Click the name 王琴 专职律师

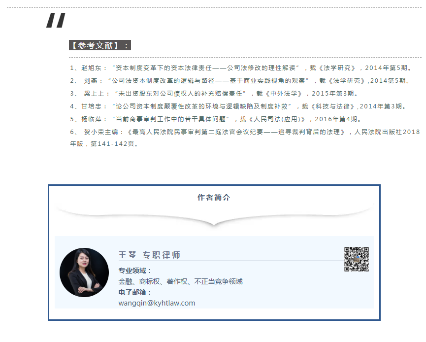point(149,255)
